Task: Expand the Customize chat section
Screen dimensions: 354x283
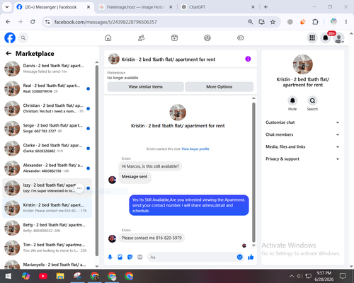Action: (302, 122)
